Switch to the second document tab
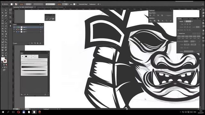The height and width of the screenshot is (115, 205). 50,7
